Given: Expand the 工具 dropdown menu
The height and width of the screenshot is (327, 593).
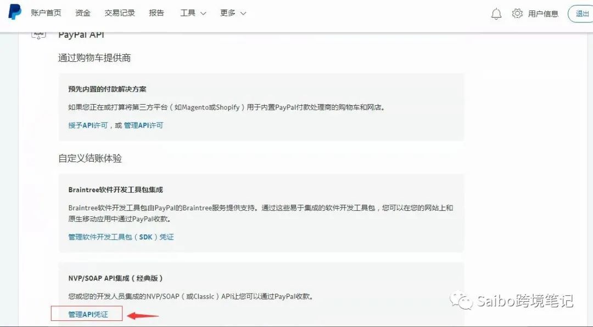Looking at the screenshot, I should pyautogui.click(x=193, y=13).
